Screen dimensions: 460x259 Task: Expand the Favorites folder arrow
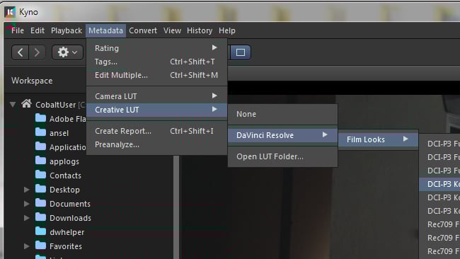pyautogui.click(x=27, y=246)
